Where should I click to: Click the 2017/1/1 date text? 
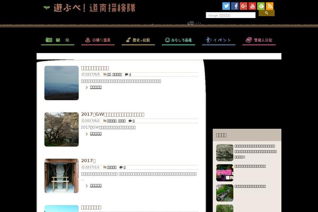(92, 167)
